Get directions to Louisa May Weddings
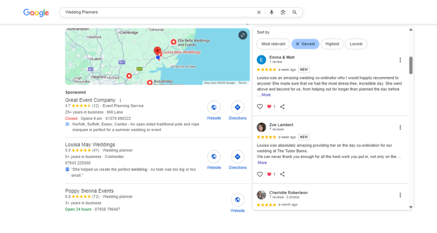 tap(237, 157)
